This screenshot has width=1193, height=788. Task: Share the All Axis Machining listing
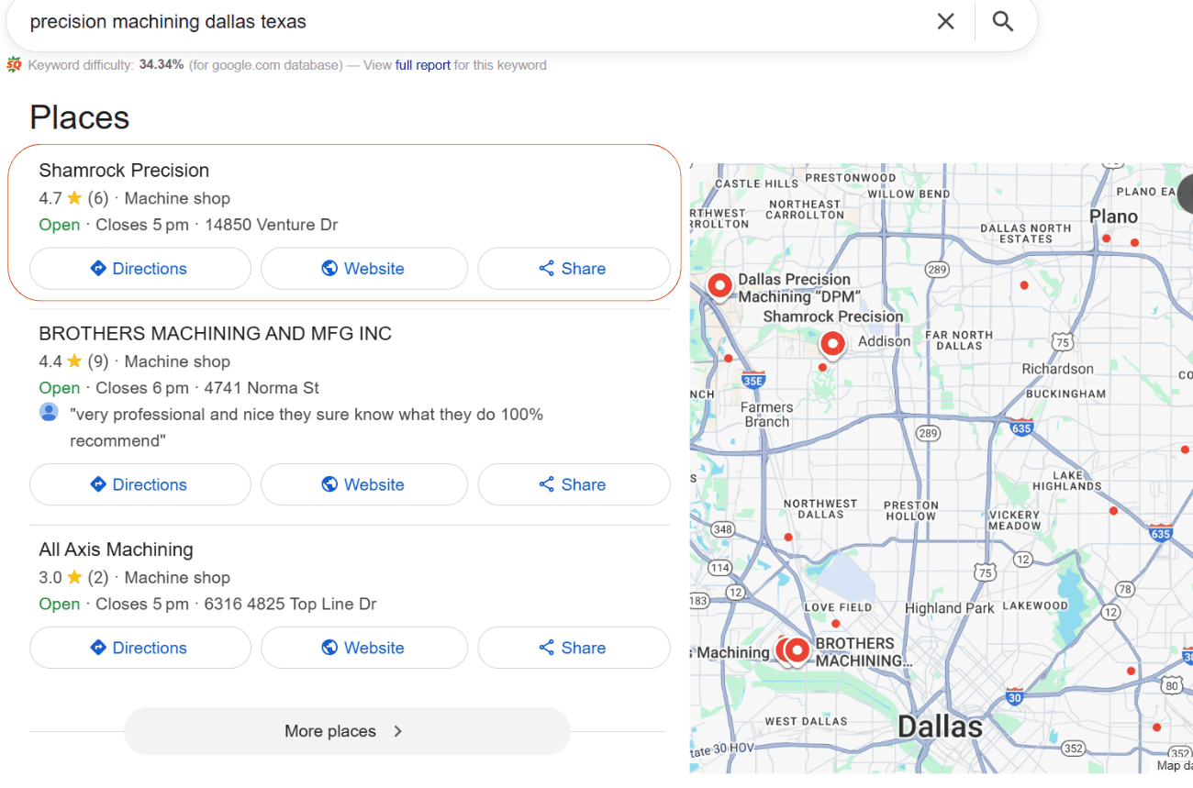pyautogui.click(x=574, y=648)
